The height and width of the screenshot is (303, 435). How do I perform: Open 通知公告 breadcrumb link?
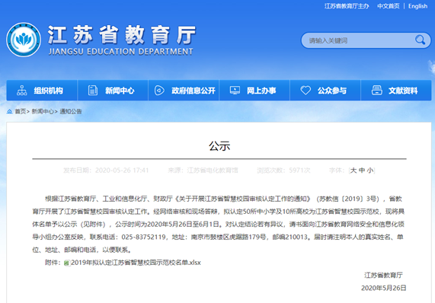click(71, 111)
